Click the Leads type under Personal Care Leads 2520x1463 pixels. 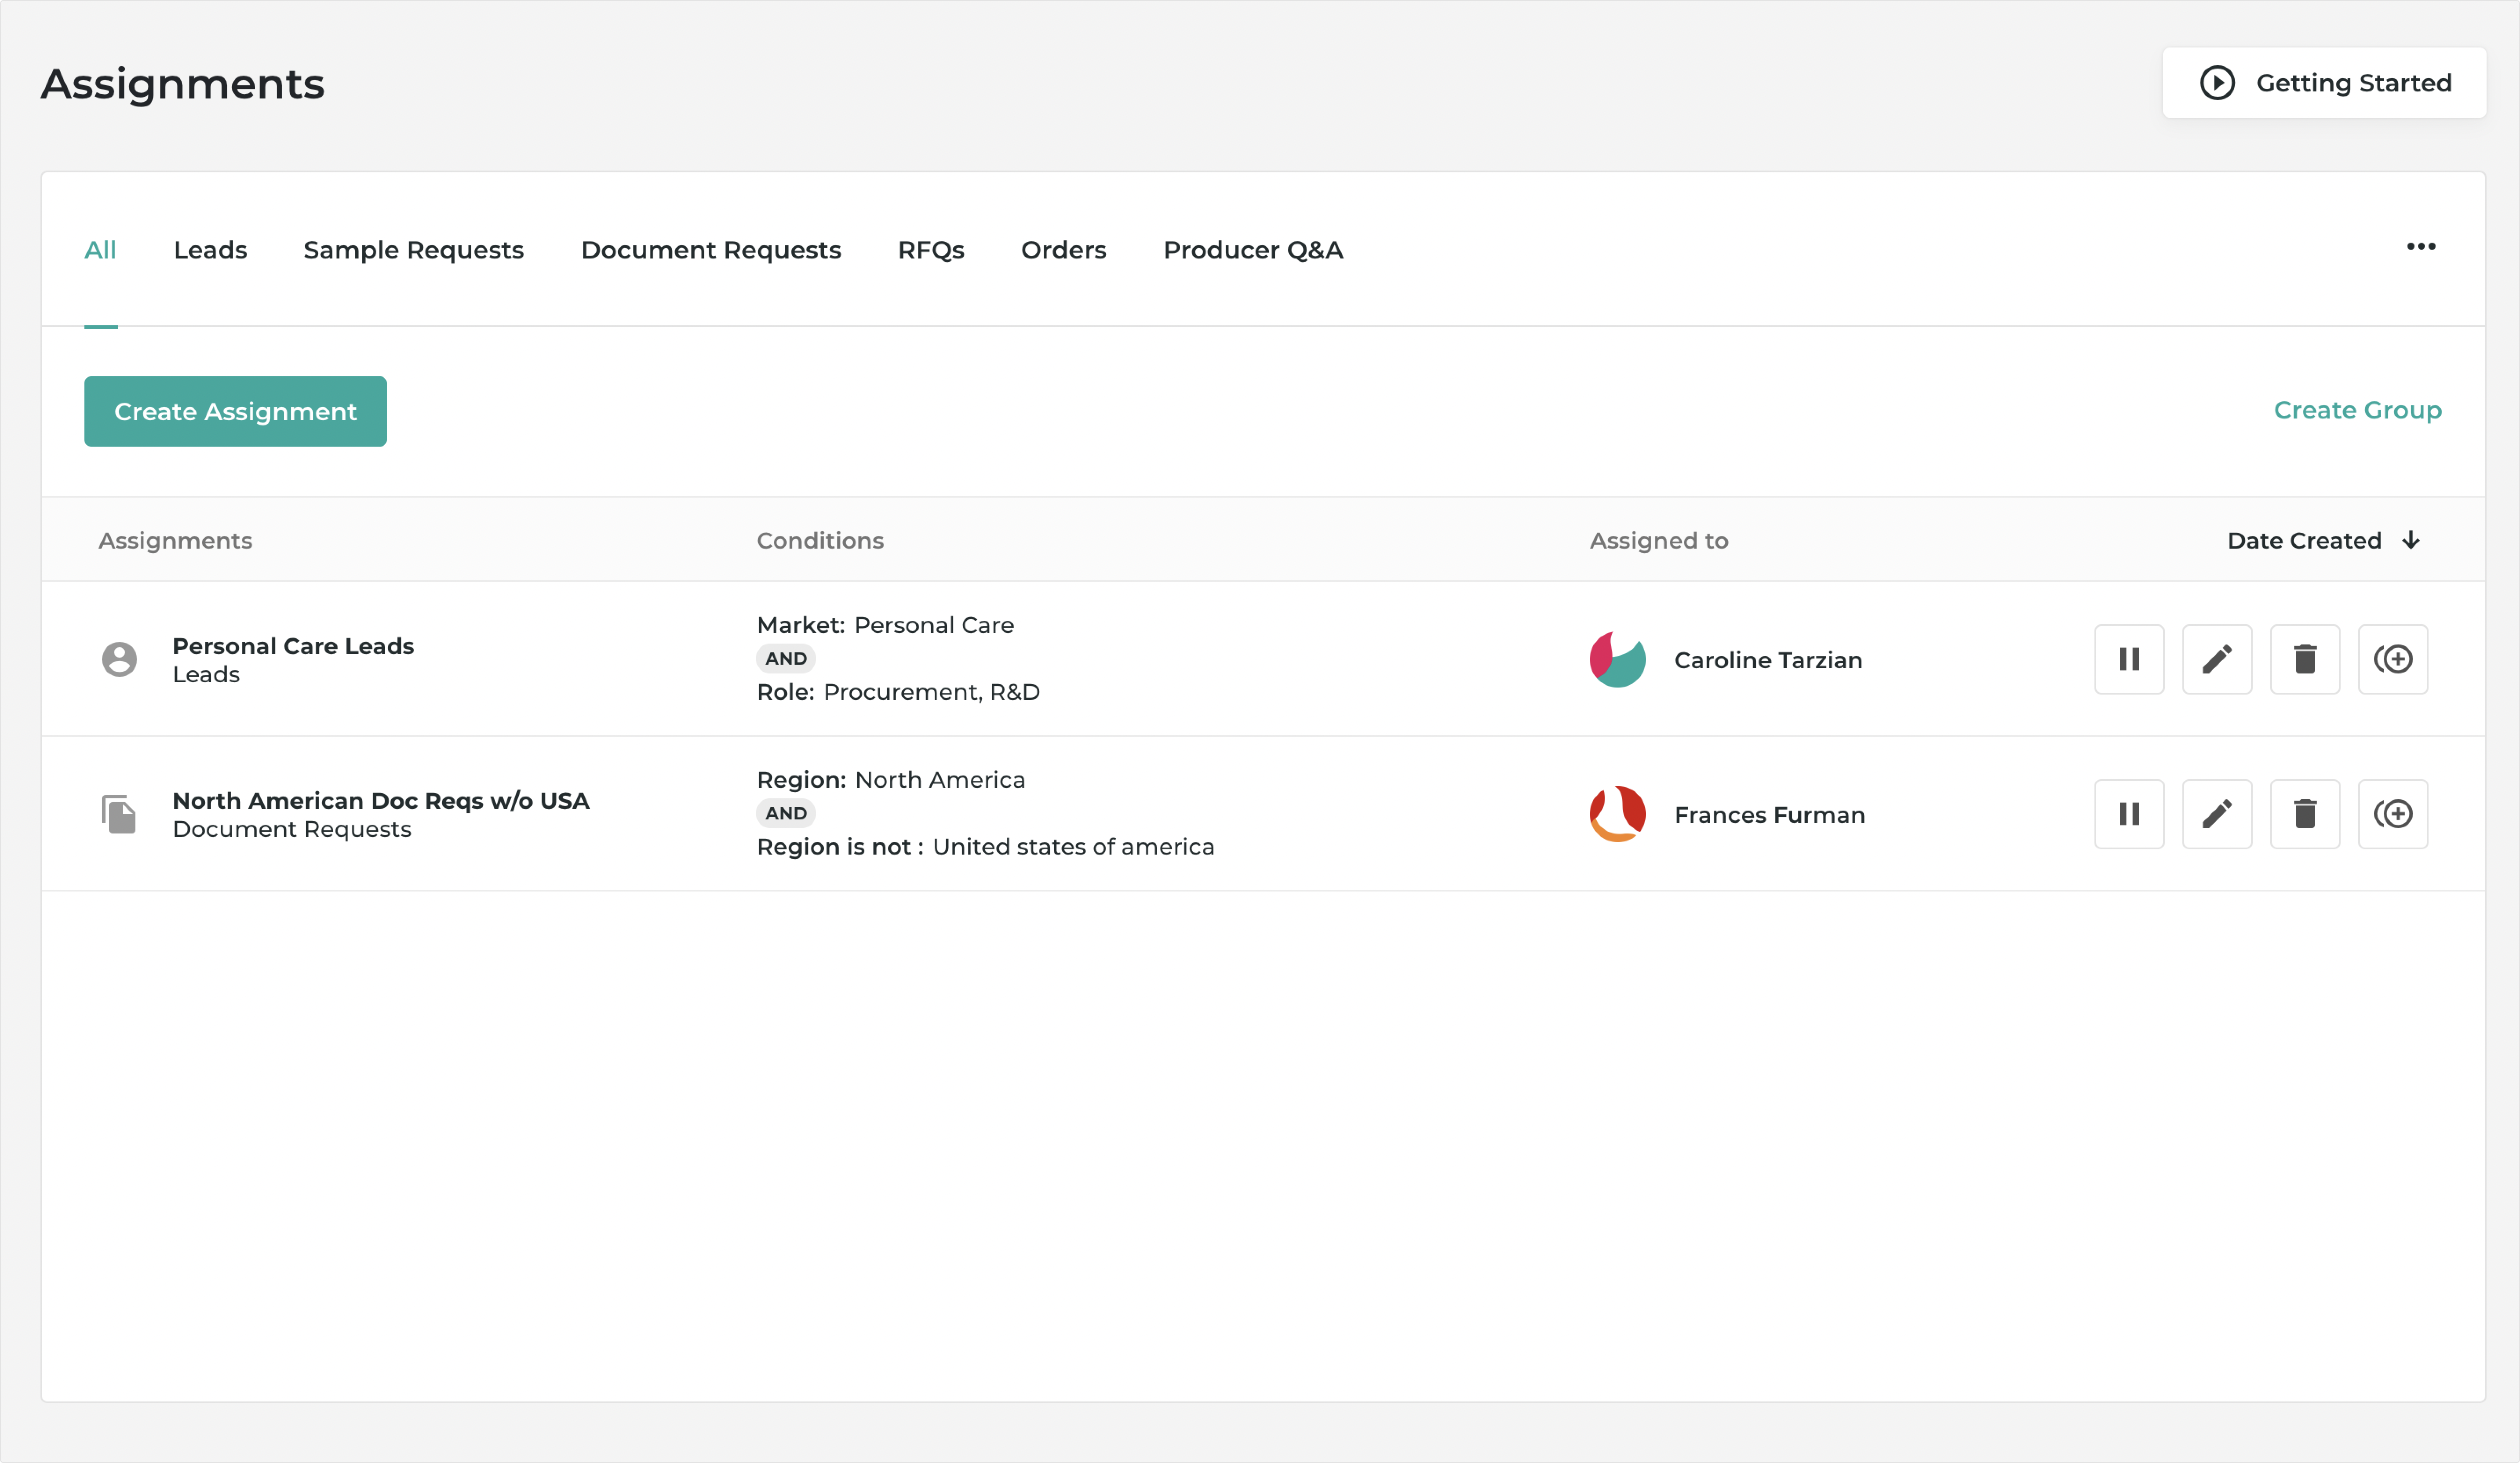point(206,675)
